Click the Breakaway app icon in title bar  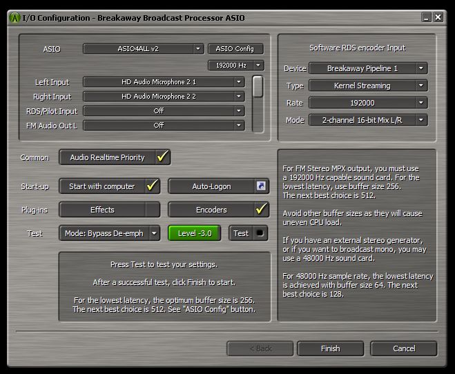point(14,18)
